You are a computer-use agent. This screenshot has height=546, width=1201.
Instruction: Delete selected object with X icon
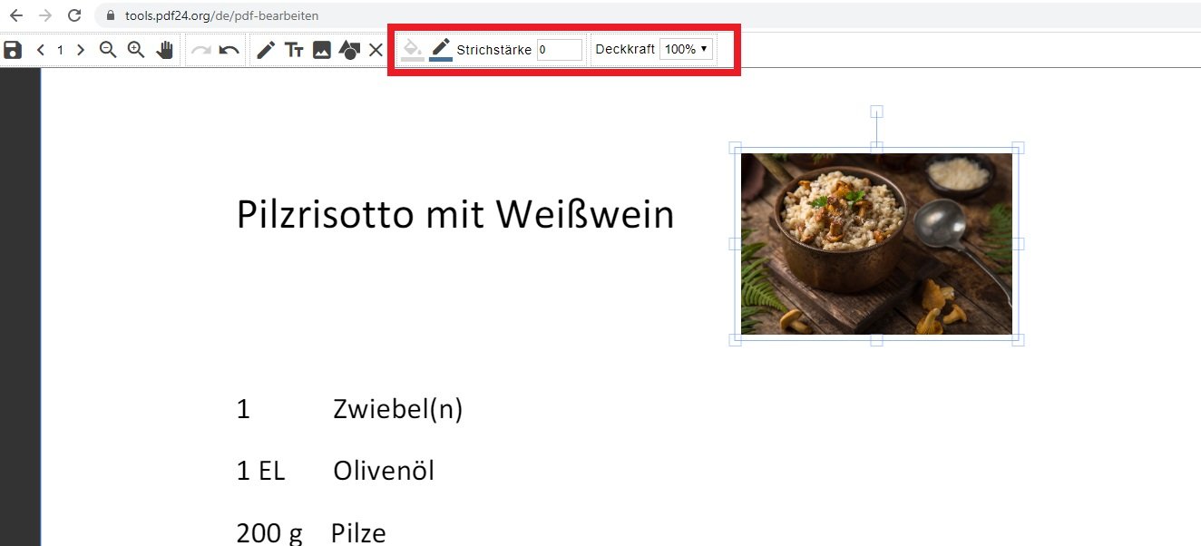376,50
